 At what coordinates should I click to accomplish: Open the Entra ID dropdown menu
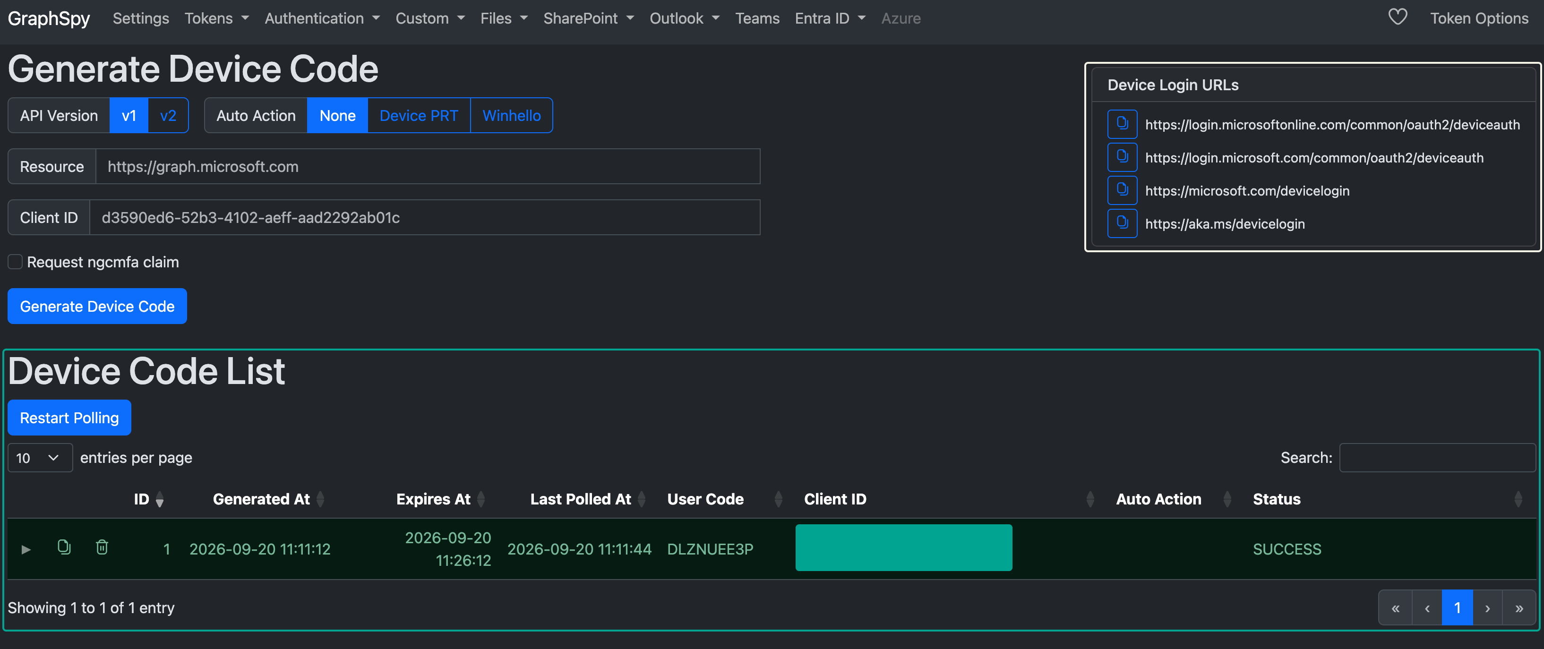830,18
